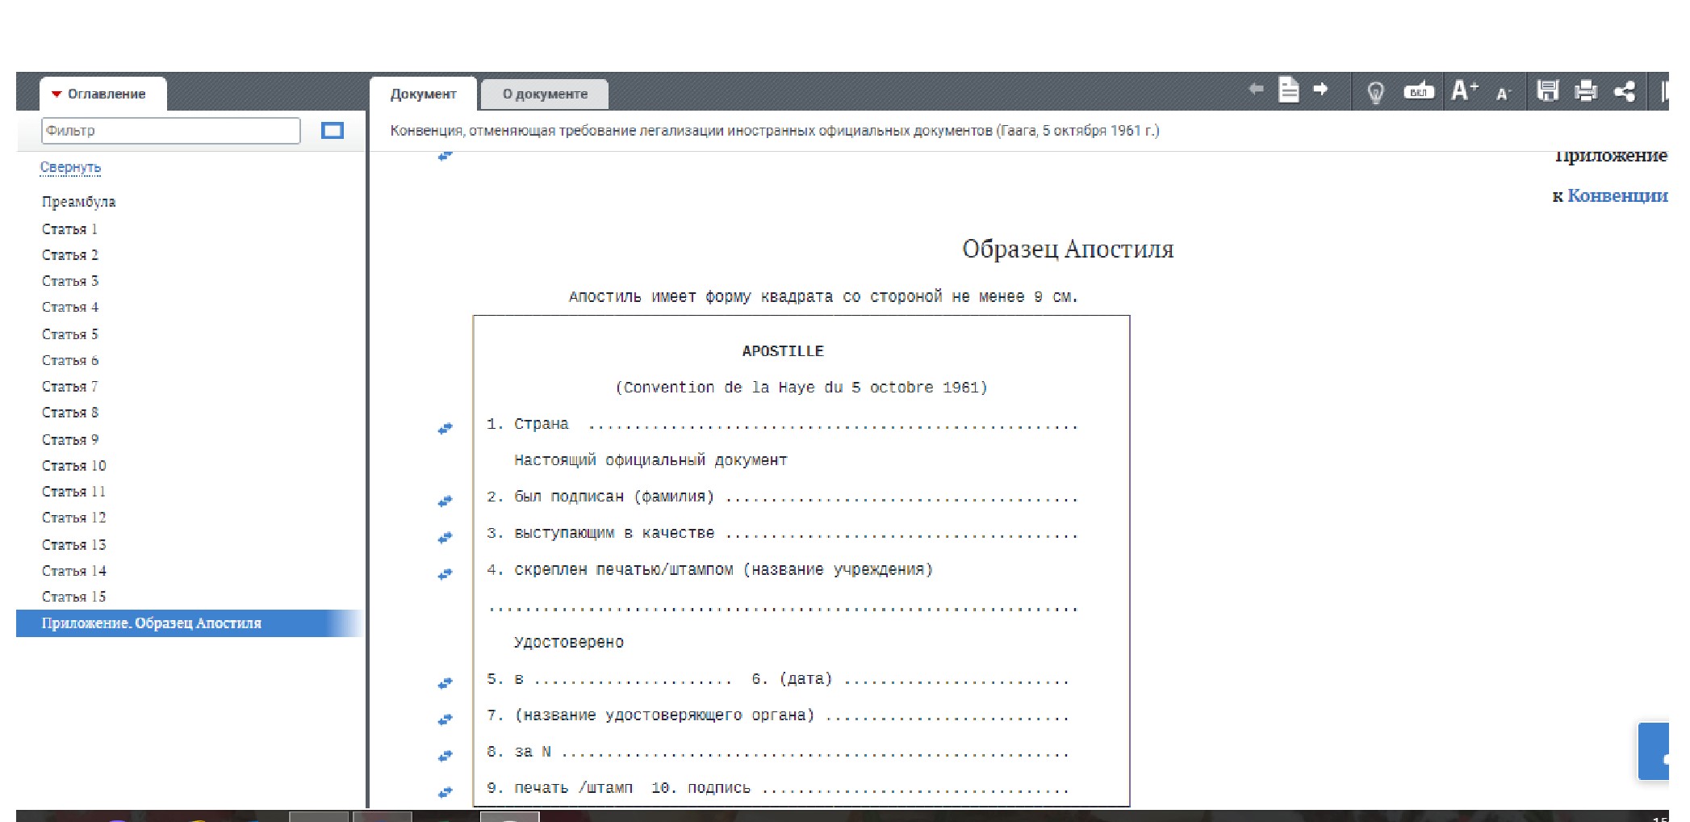This screenshot has width=1690, height=822.
Task: Print the document using printer icon
Action: (1586, 90)
